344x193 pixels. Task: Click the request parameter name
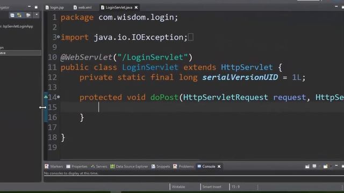coord(289,97)
